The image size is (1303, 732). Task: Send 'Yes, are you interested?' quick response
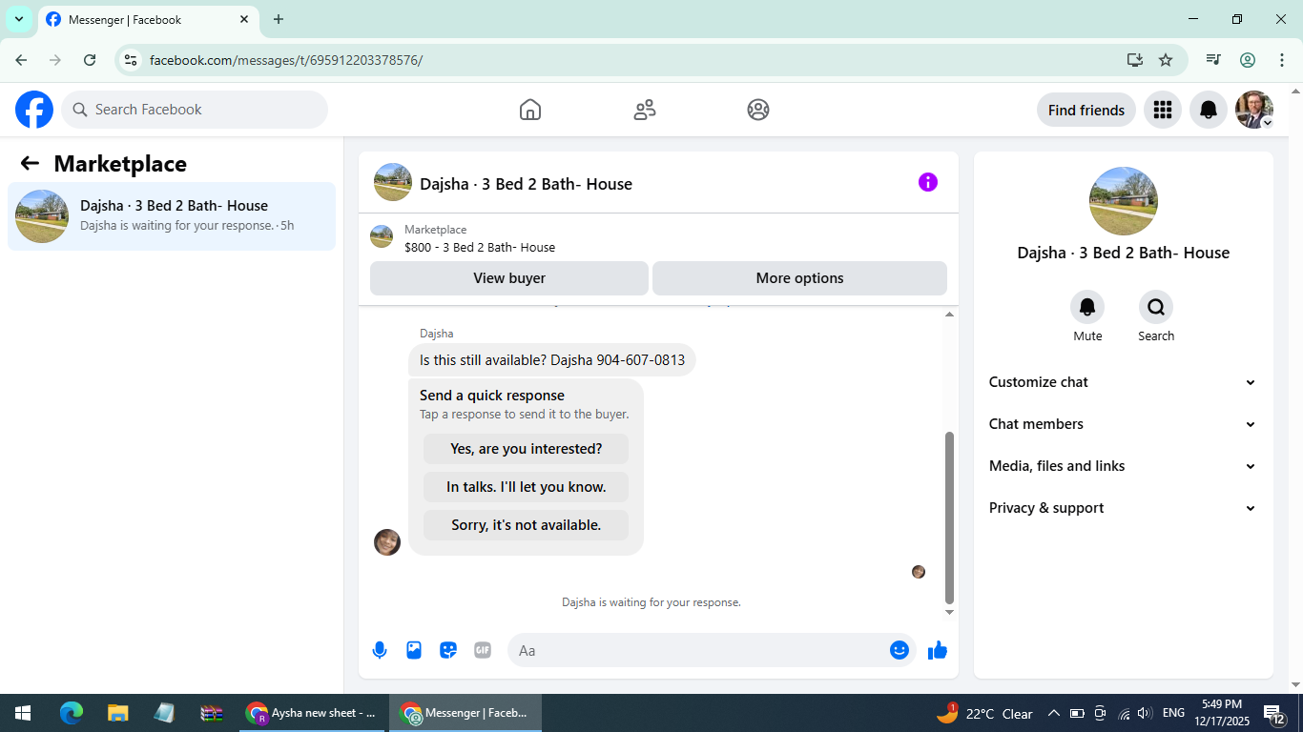point(527,449)
